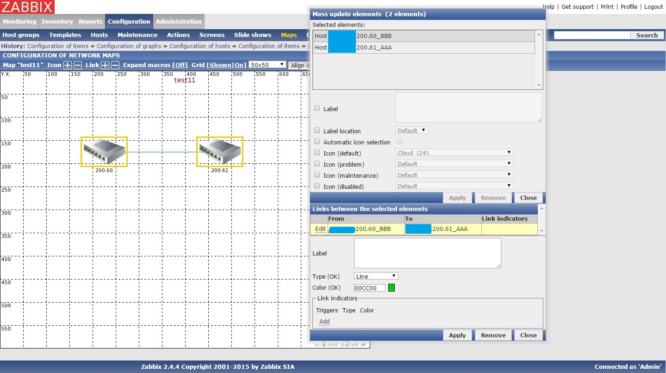Open the Monitoring tab
This screenshot has width=666, height=373.
coord(19,21)
